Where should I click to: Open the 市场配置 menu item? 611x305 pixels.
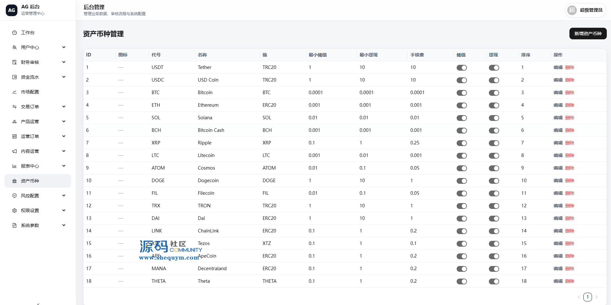[x=38, y=92]
